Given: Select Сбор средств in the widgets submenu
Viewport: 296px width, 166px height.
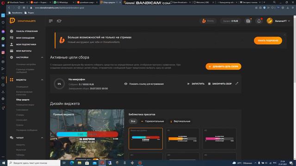Looking at the screenshot, I should (23, 100).
